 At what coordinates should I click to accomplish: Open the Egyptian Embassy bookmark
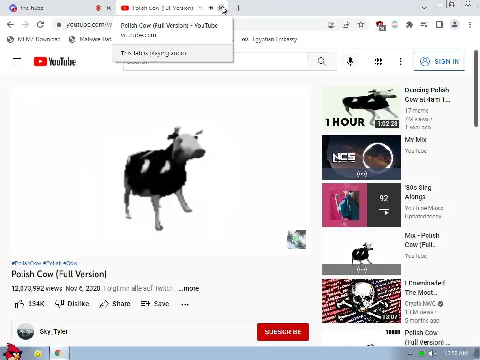tap(270, 39)
